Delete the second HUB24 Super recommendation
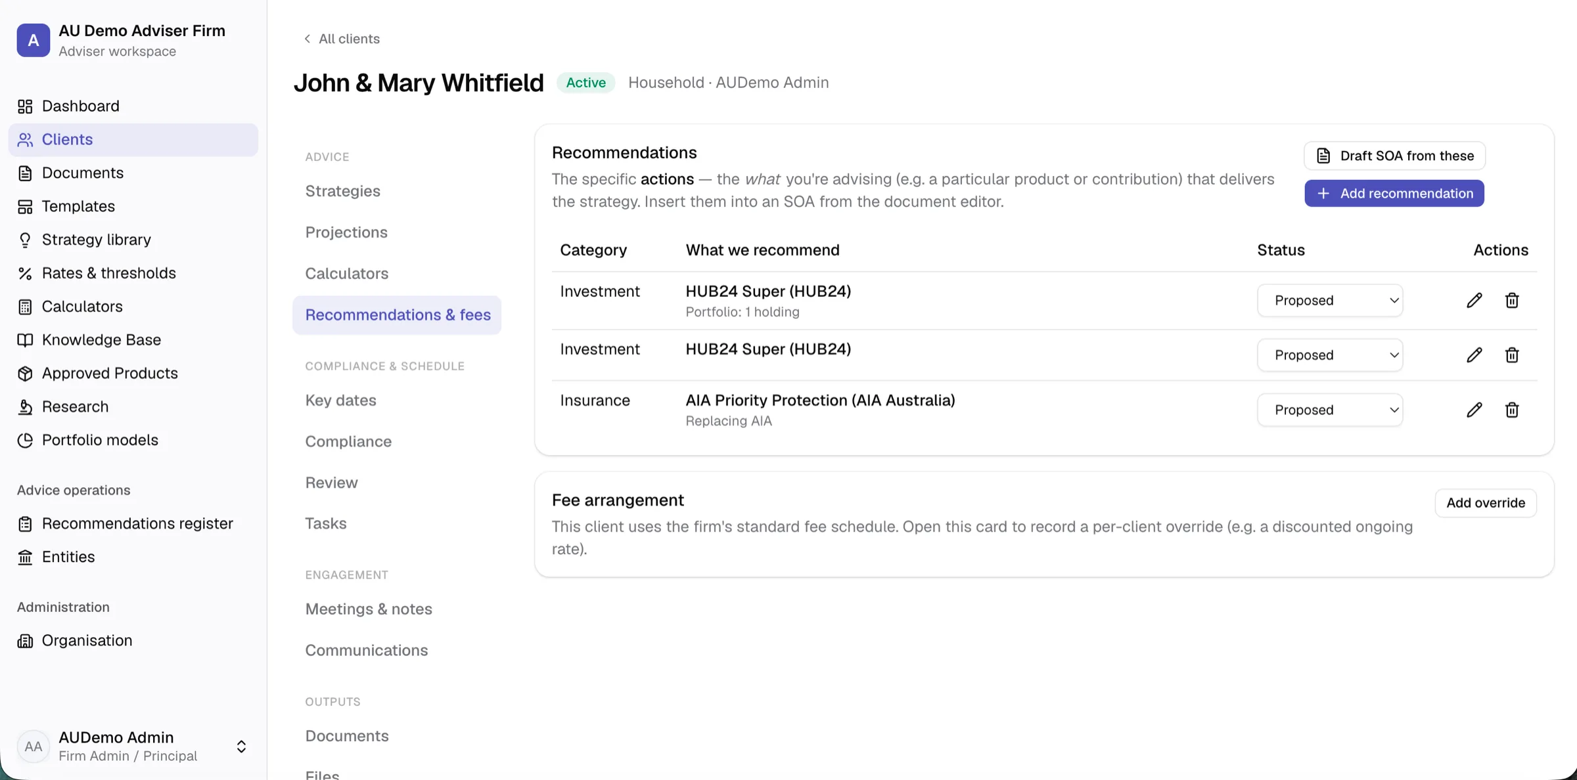Image resolution: width=1577 pixels, height=780 pixels. [1512, 355]
